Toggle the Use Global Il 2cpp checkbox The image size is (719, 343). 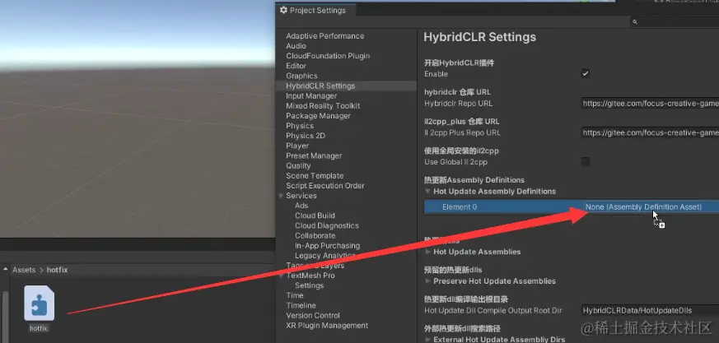(x=586, y=162)
